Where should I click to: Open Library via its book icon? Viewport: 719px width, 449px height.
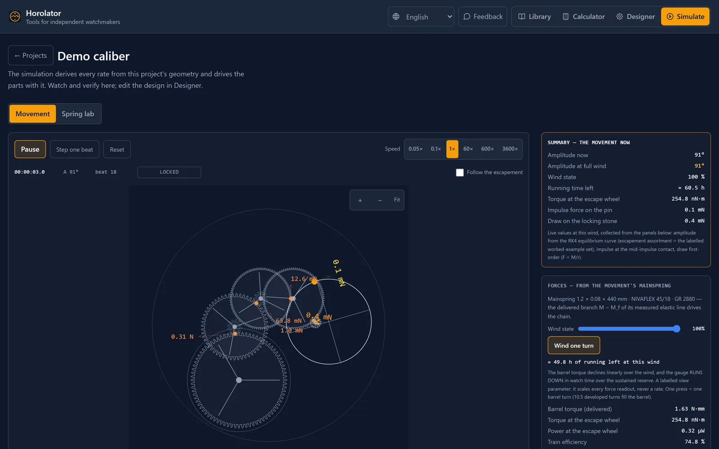pos(522,17)
